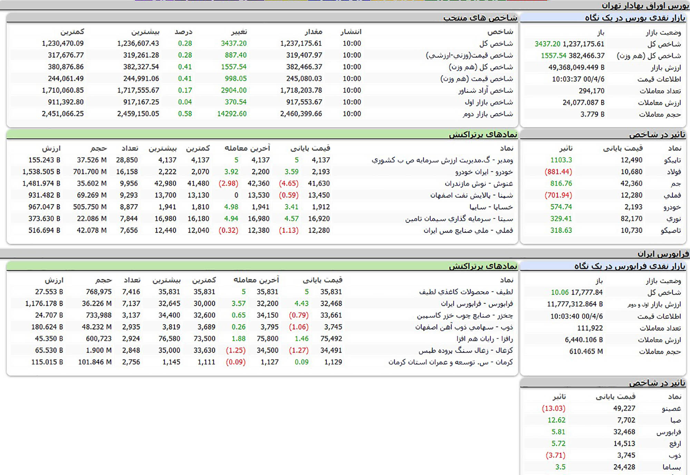
Task: Open the رافزا - رایان هم افزا symbol
Action: (485, 339)
